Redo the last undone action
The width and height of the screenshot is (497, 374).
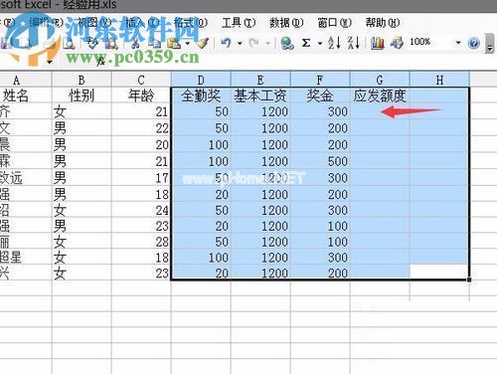point(254,43)
